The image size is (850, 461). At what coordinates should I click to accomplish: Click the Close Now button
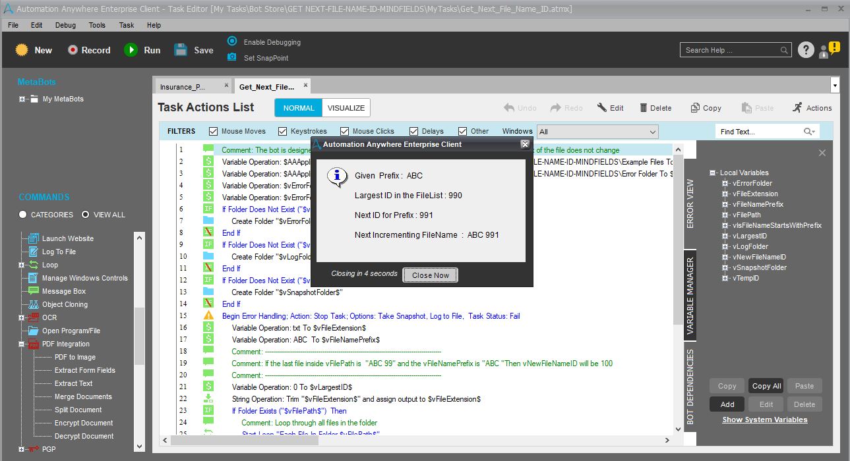click(430, 275)
